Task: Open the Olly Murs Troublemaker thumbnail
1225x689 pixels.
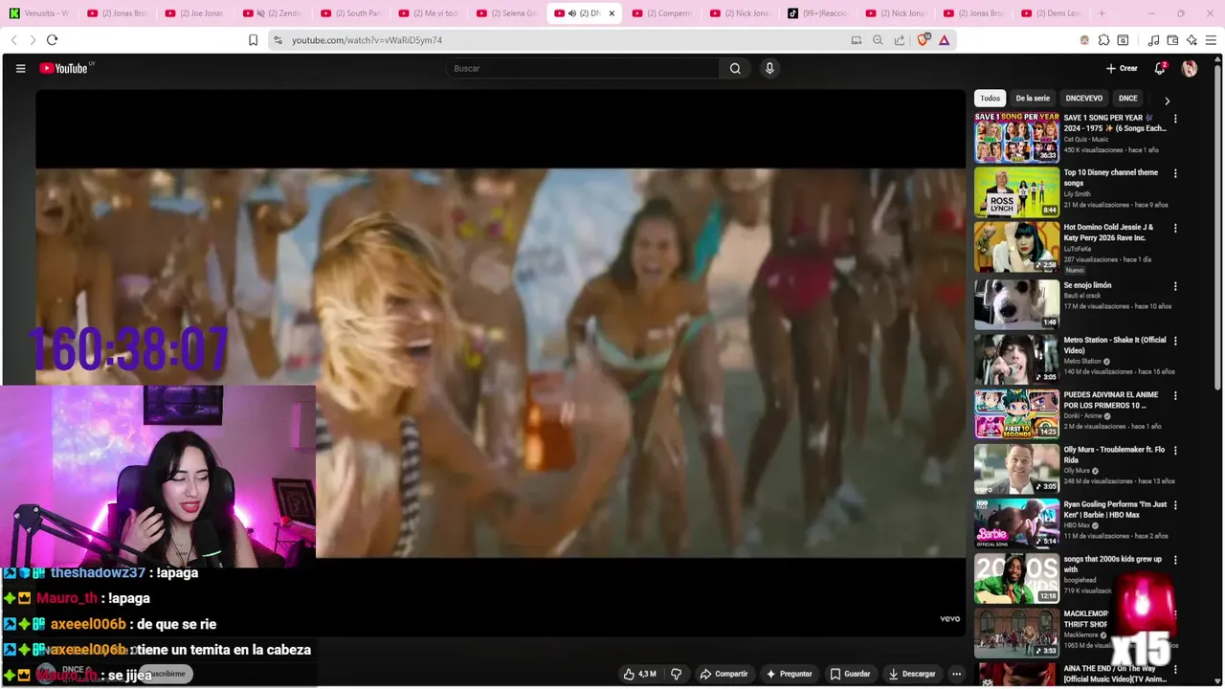Action: click(x=1017, y=469)
